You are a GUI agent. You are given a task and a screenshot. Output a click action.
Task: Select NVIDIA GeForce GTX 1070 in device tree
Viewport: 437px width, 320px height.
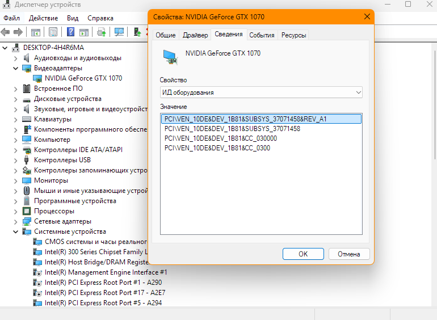pyautogui.click(x=83, y=78)
